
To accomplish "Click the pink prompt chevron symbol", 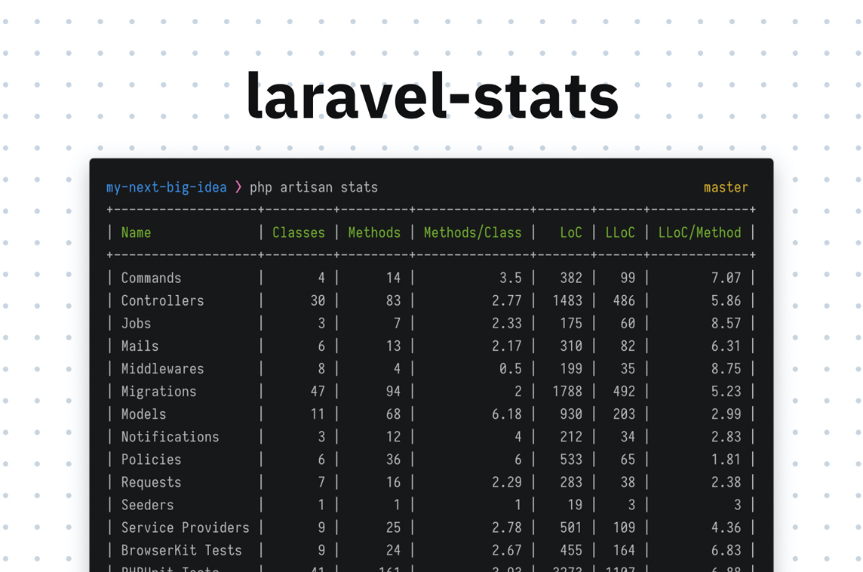I will tap(238, 187).
